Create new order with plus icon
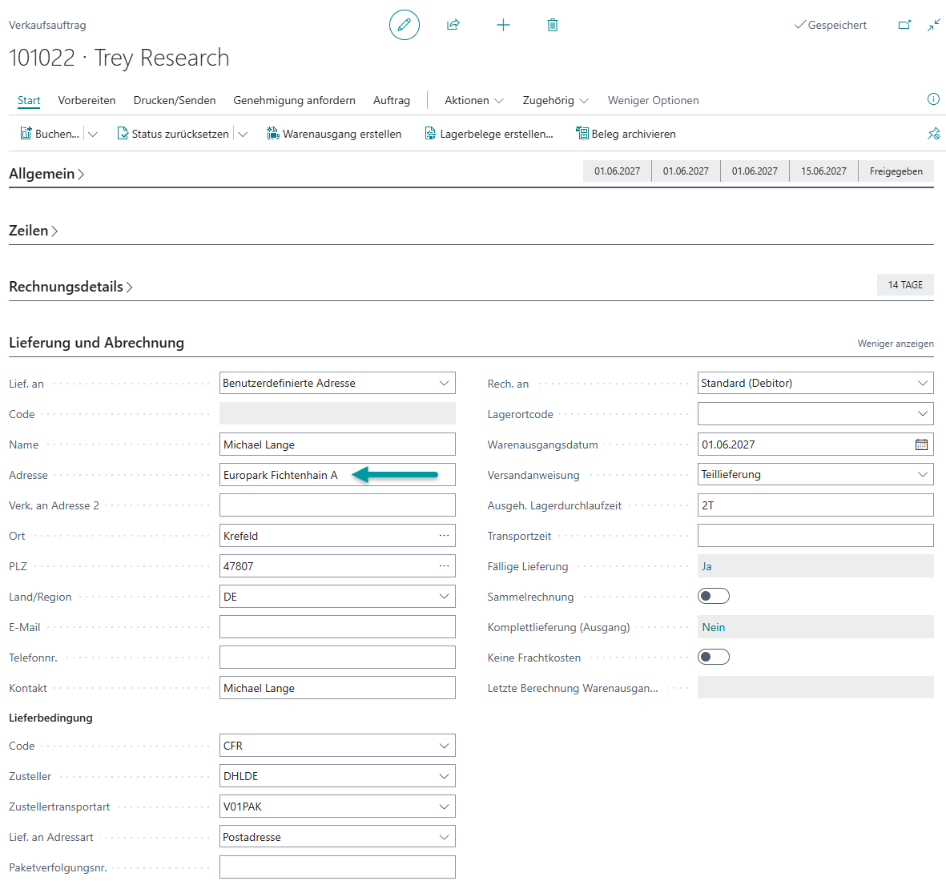 click(503, 25)
